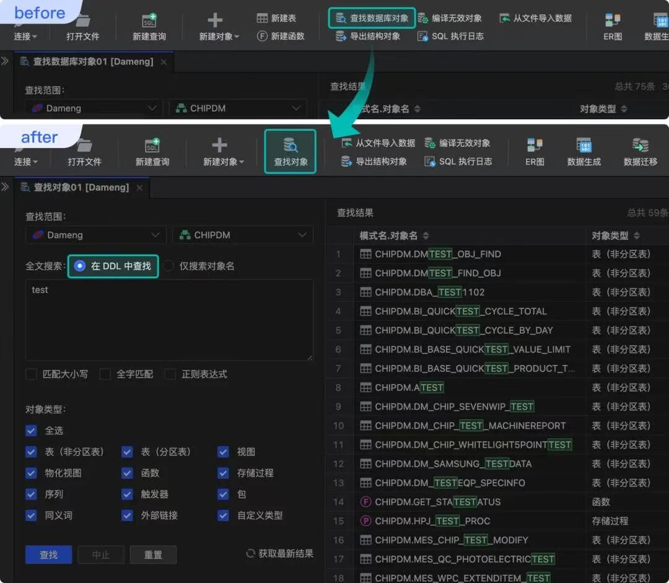Open ER图 in after toolbar
Image resolution: width=669 pixels, height=583 pixels.
pos(535,152)
